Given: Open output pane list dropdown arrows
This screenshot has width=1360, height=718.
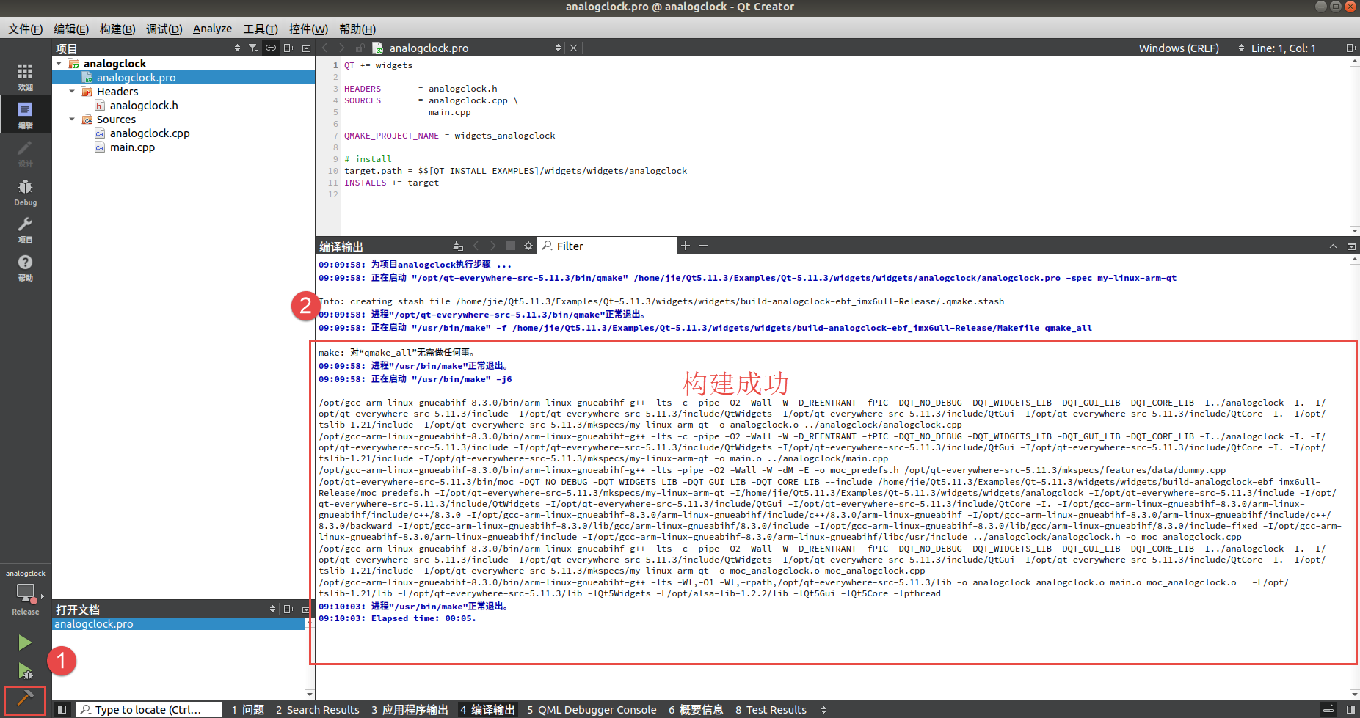Looking at the screenshot, I should 823,709.
